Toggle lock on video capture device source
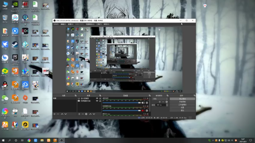The height and width of the screenshot is (143, 255). coord(100,101)
